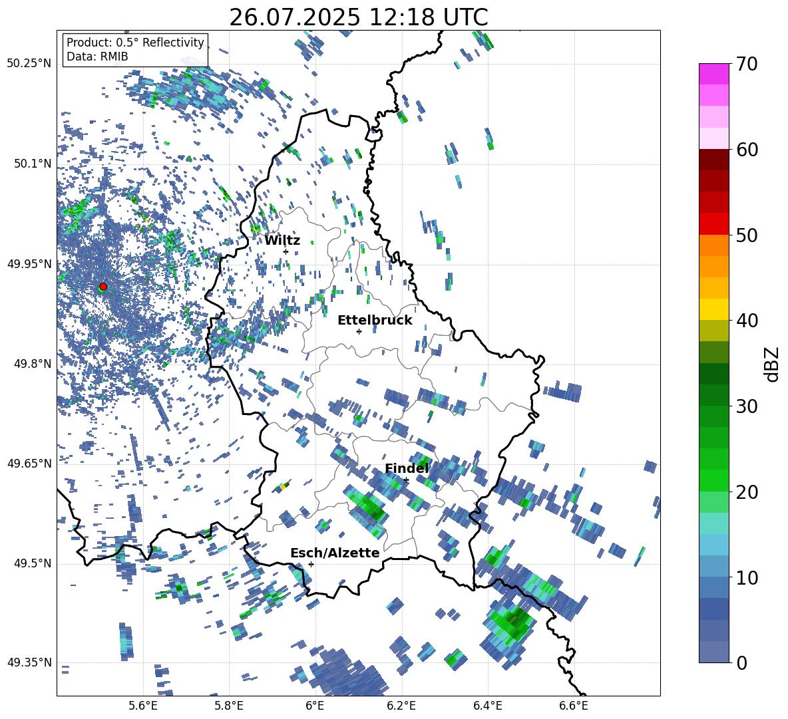This screenshot has width=788, height=719.
Task: Click the 49.8°N latitude label
Action: pos(33,364)
